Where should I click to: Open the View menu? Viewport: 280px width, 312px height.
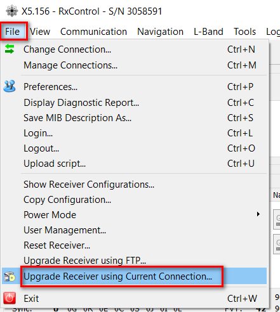tap(40, 32)
